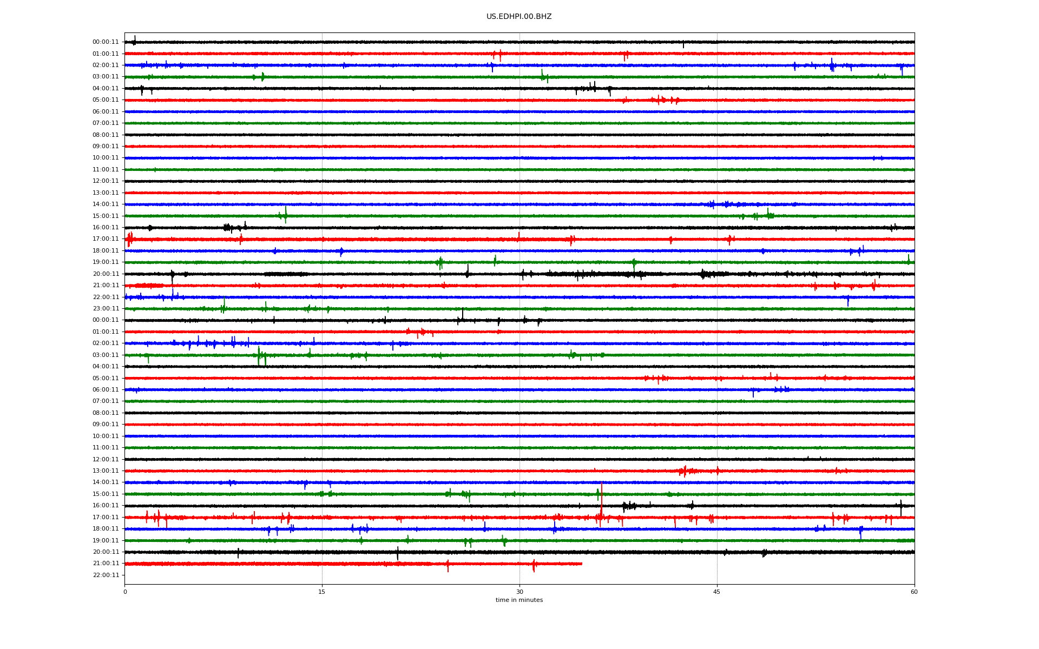This screenshot has width=1039, height=649.
Task: Click the 'time in minutes' axis label
Action: click(x=519, y=600)
